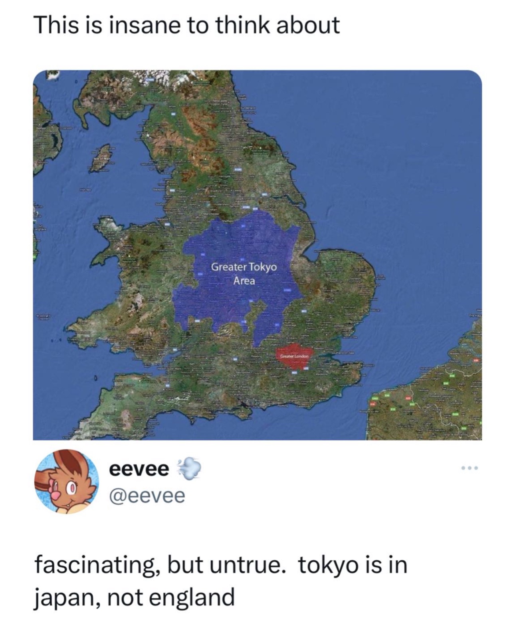Click the East Anglia bulge on the map
The height and width of the screenshot is (625, 515).
(x=343, y=280)
